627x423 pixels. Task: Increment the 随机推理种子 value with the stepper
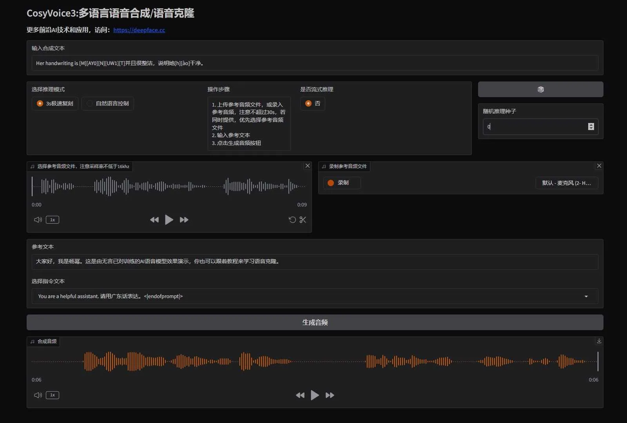pos(591,125)
